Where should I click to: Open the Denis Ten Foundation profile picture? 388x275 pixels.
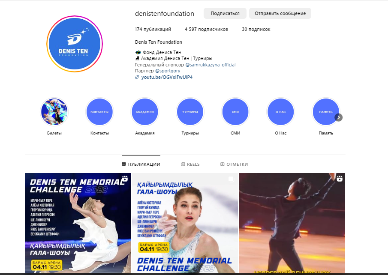(x=75, y=44)
